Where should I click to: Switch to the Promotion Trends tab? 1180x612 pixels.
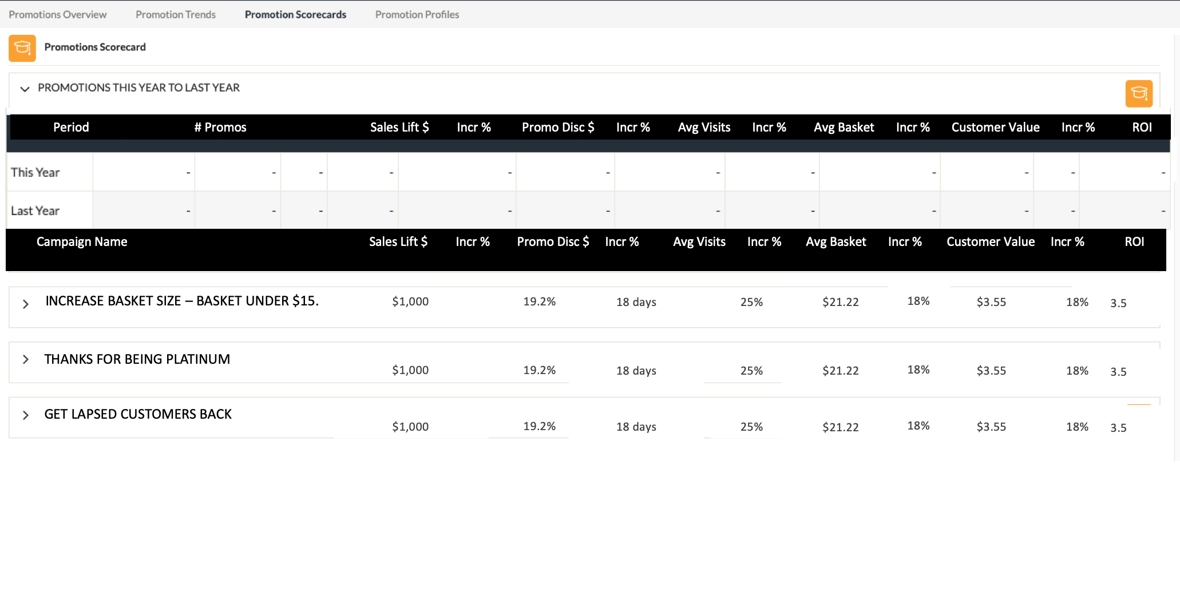(x=175, y=14)
